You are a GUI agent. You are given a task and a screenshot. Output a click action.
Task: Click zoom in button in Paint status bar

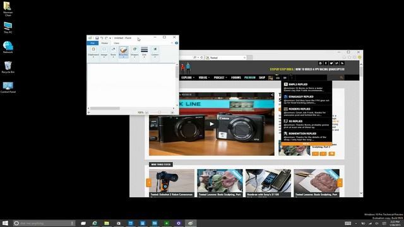[172, 112]
